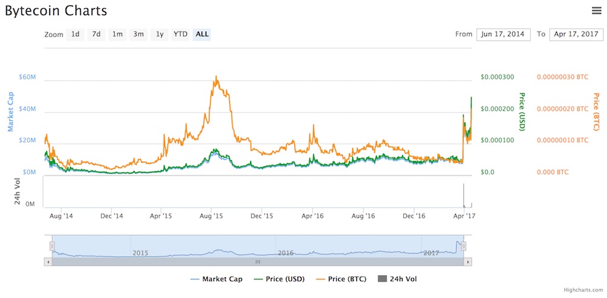Click the Market Cap axis title
The image size is (607, 298).
coord(11,112)
